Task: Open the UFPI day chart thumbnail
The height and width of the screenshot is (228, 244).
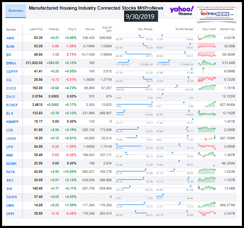Action: coord(207,213)
